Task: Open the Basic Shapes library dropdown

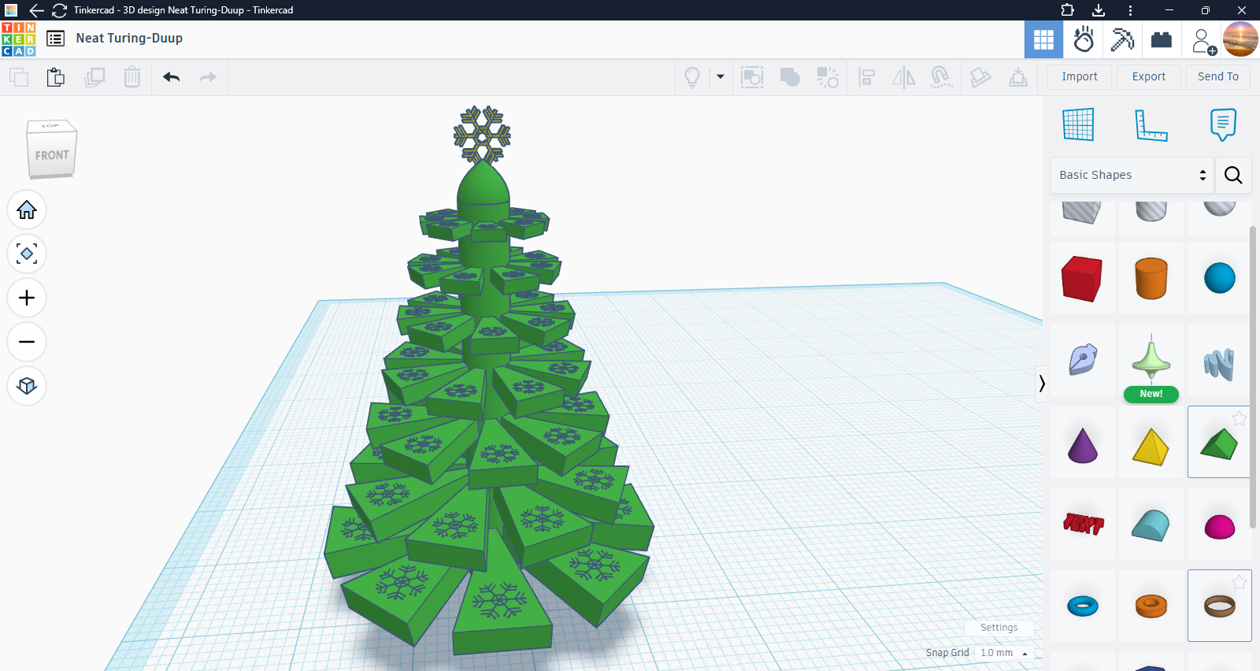Action: point(1132,176)
